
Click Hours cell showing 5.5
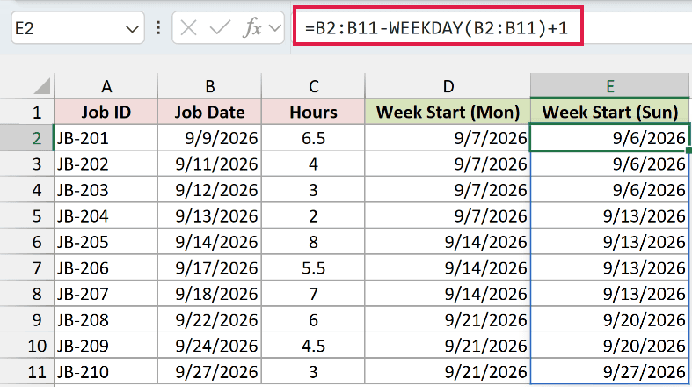coord(313,268)
